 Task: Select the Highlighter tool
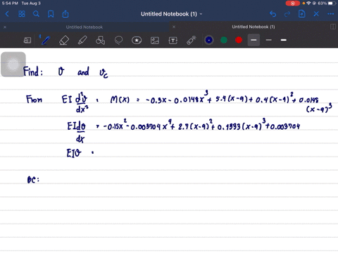tap(82, 40)
